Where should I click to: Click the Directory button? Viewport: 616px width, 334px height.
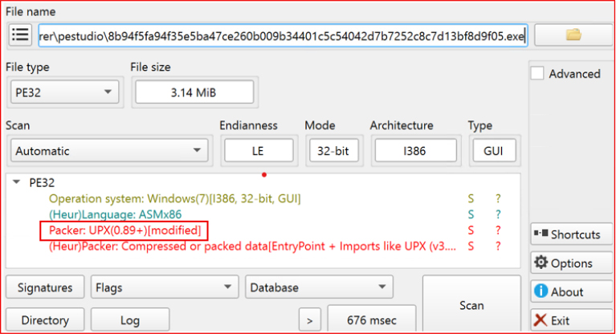(x=45, y=320)
